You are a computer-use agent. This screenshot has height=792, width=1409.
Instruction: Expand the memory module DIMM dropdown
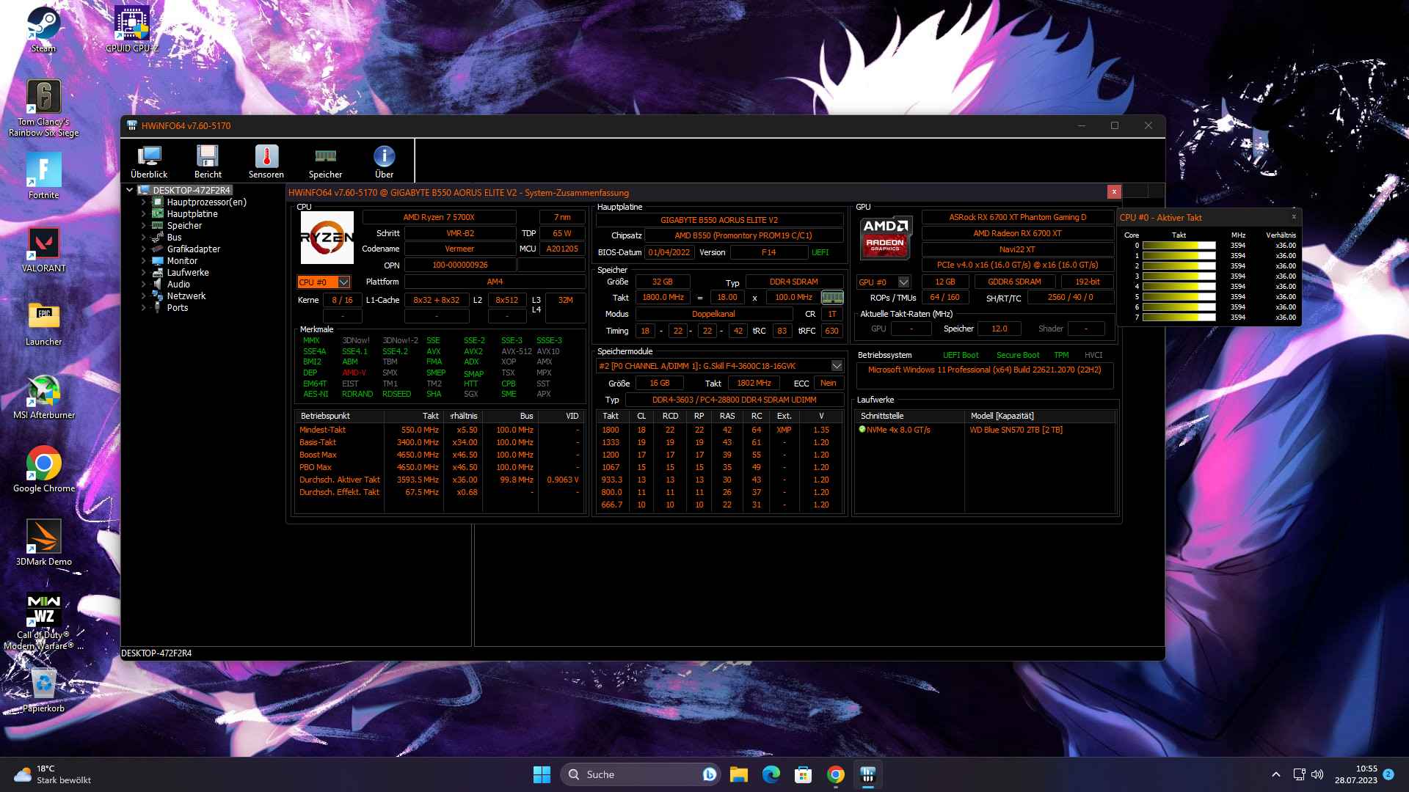click(x=837, y=366)
